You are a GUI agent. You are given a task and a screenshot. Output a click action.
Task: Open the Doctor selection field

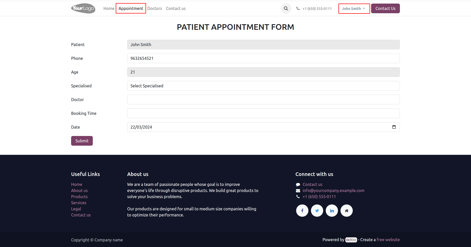pyautogui.click(x=263, y=100)
